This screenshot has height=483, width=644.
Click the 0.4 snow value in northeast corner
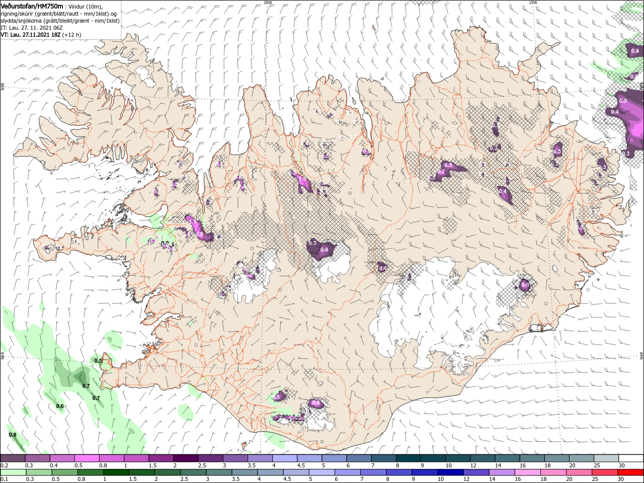pyautogui.click(x=635, y=51)
